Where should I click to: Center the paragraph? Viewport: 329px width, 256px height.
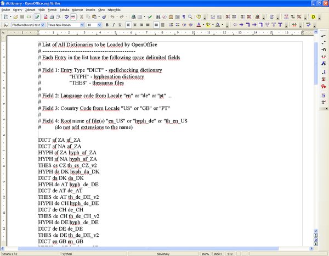coord(135,25)
